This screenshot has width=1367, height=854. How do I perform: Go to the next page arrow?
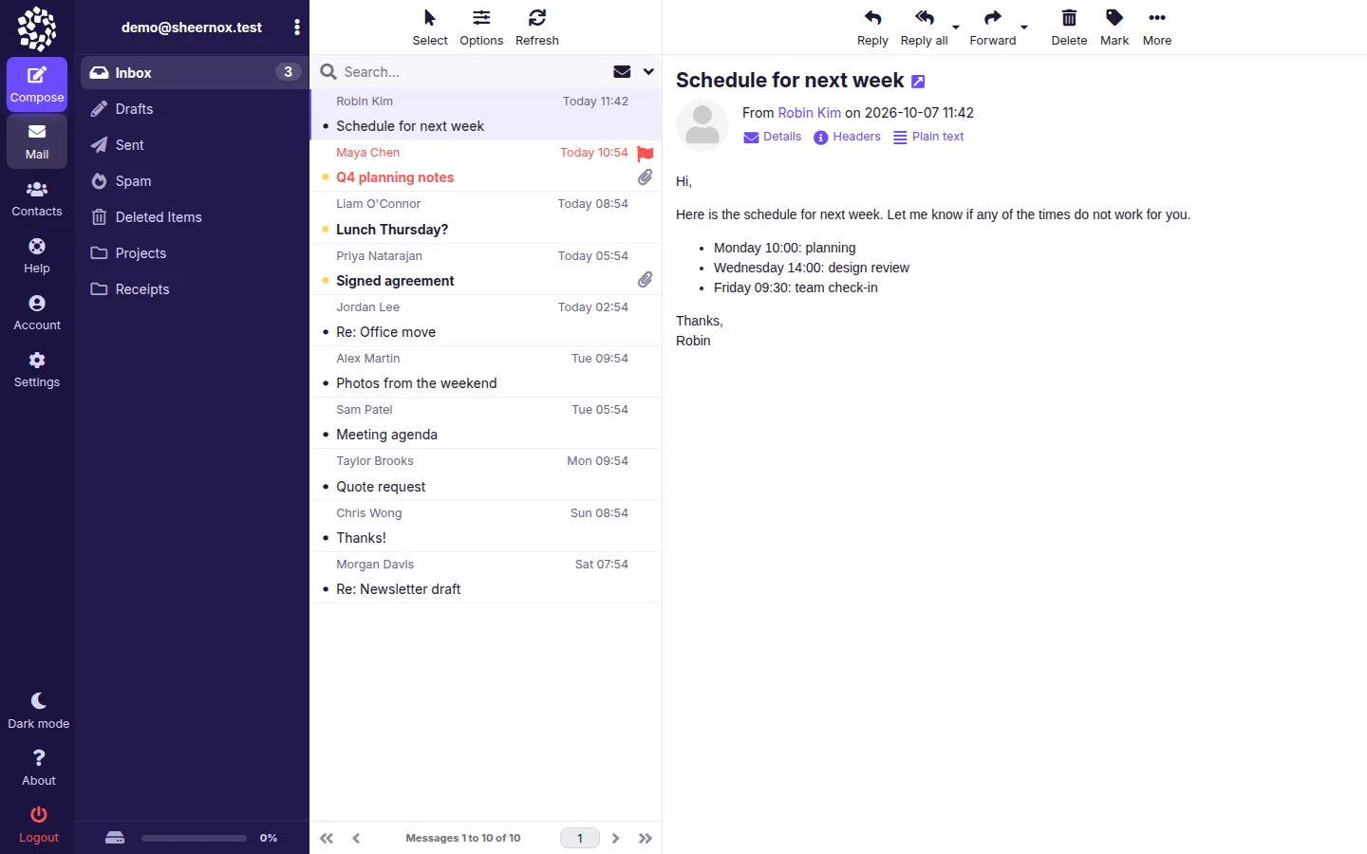pyautogui.click(x=615, y=838)
